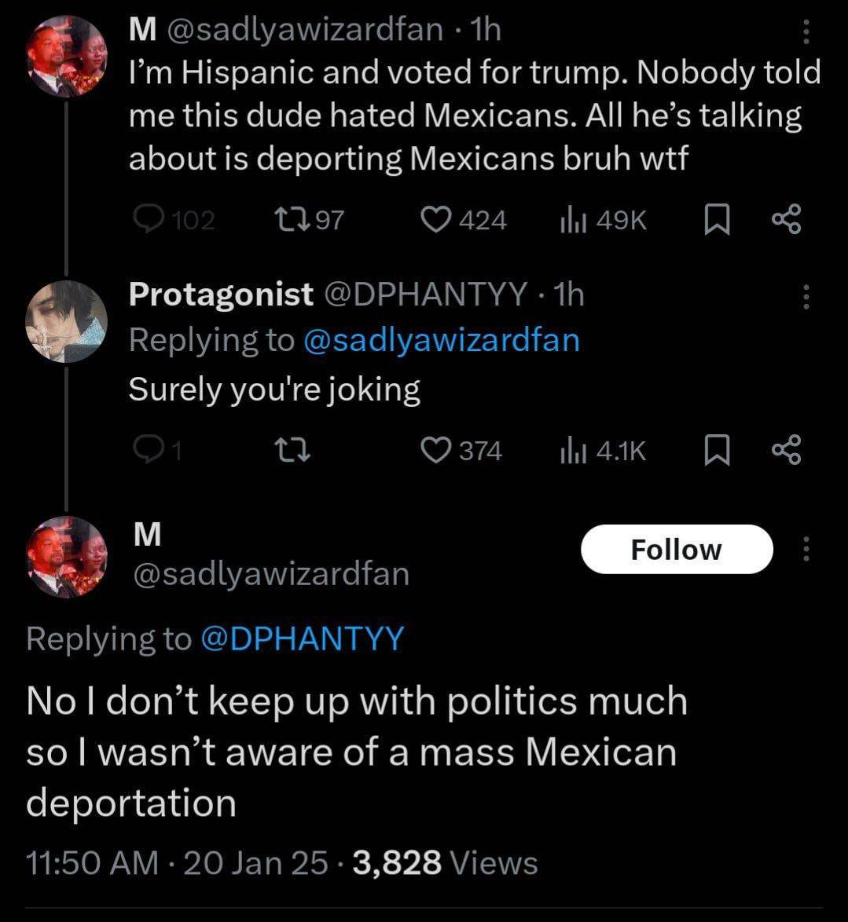Share Protagonist's reply tweet
848x922 pixels.
(786, 450)
